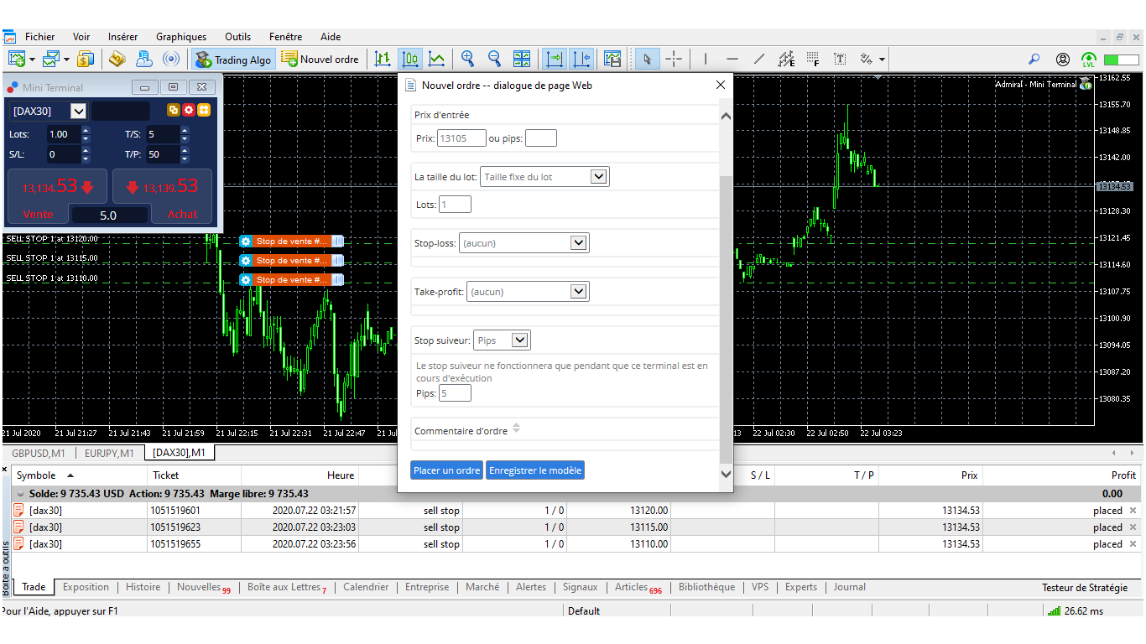1146x644 pixels.
Task: Open the Fichier menu
Action: [x=40, y=37]
